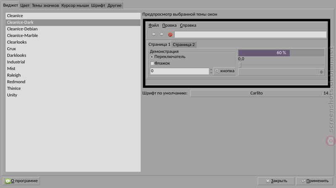The width and height of the screenshot is (336, 188).
Task: Open the Шрифт tab
Action: pyautogui.click(x=98, y=5)
